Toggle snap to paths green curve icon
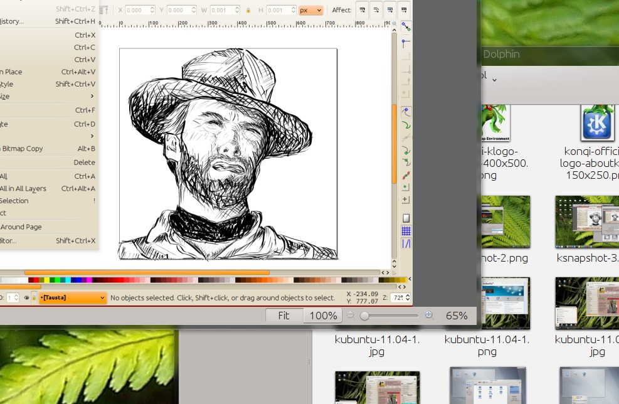619x404 pixels. point(406,125)
